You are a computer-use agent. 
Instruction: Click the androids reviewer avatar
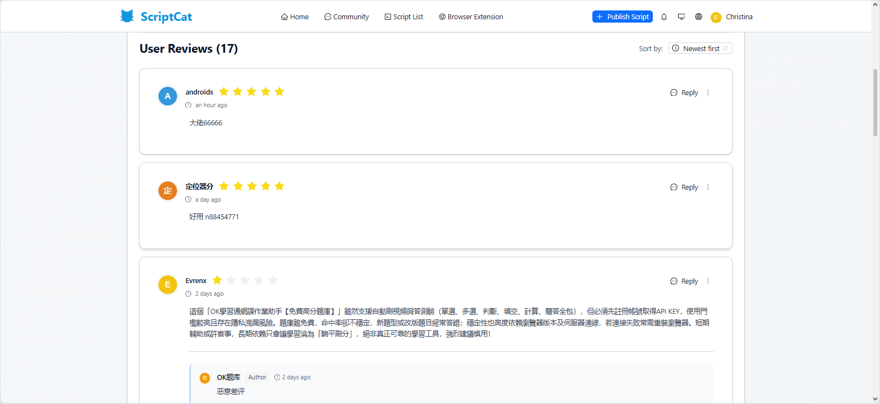(x=168, y=96)
